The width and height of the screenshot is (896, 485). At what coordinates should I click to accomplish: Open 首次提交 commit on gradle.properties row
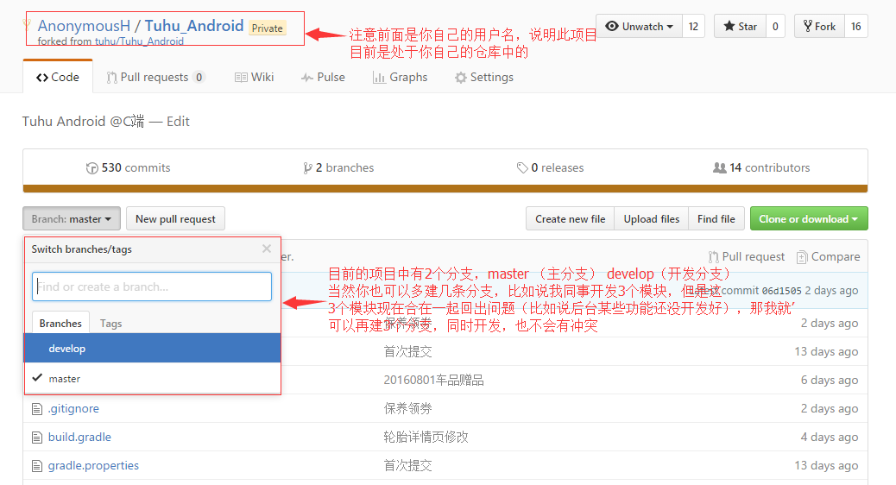[x=407, y=465]
